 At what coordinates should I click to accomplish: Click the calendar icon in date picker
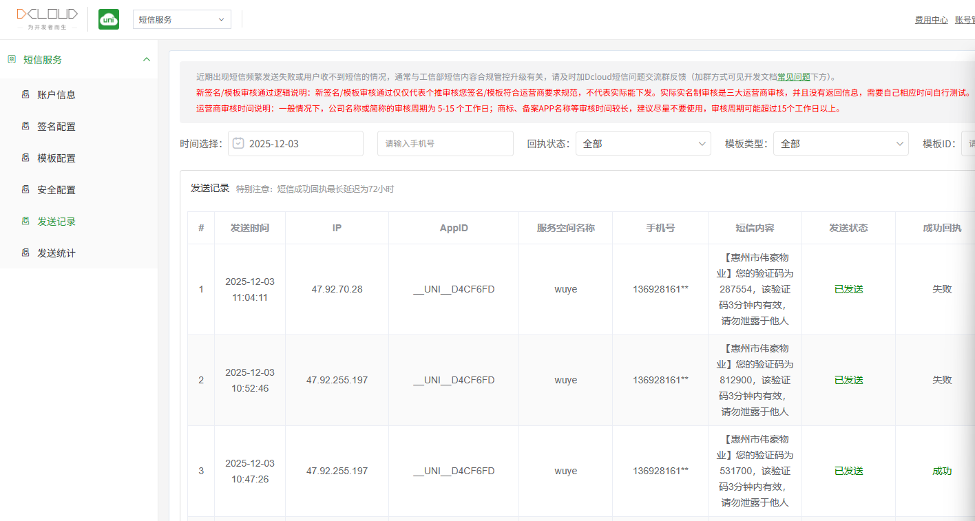point(238,143)
